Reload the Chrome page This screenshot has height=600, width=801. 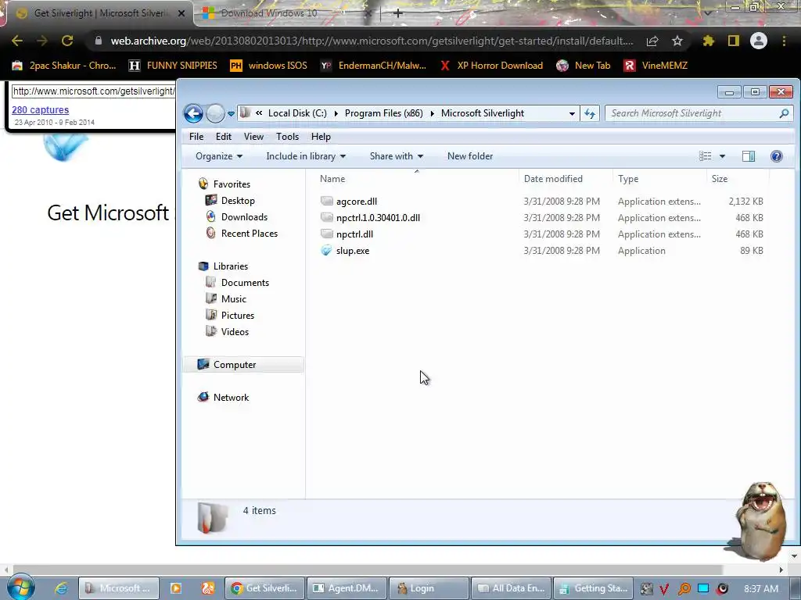tap(67, 41)
